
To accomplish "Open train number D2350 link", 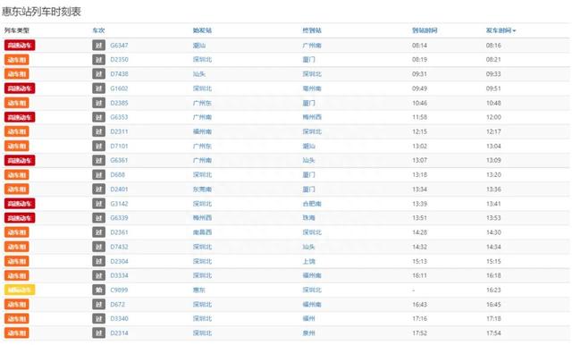I will 119,60.
